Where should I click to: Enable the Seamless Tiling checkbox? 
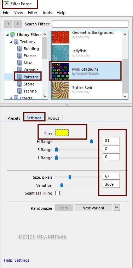pyautogui.click(x=58, y=193)
